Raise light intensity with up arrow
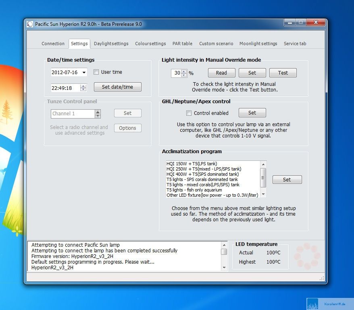 (184, 71)
